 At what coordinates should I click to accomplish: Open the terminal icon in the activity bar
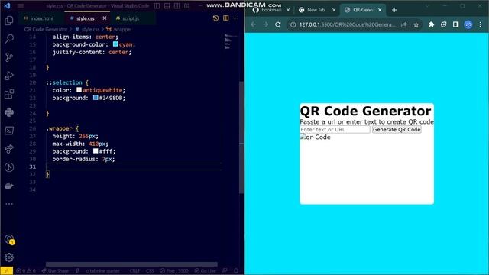click(x=9, y=131)
